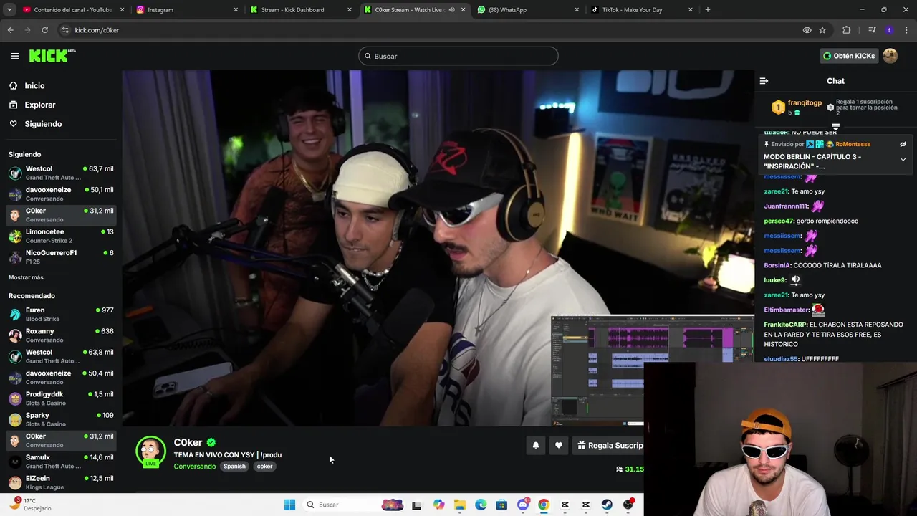Image resolution: width=917 pixels, height=516 pixels.
Task: Click the notification bell for C0ker
Action: pos(535,445)
